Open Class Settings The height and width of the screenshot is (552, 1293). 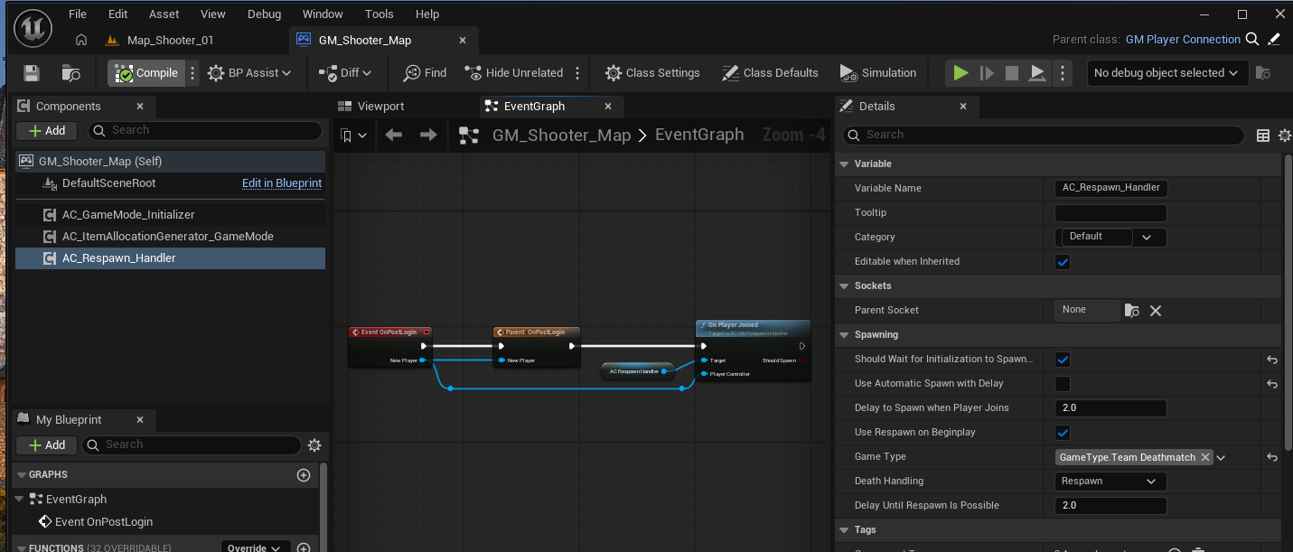point(652,73)
